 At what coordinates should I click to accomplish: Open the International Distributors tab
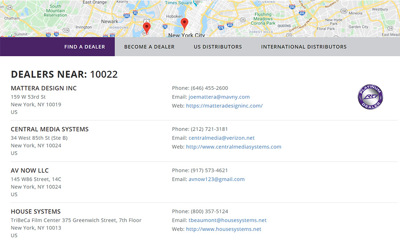[304, 47]
